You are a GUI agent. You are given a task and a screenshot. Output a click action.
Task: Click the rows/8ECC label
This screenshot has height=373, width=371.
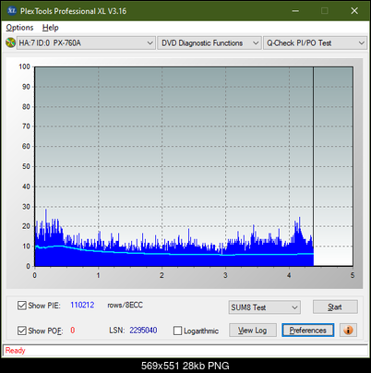[x=125, y=305]
